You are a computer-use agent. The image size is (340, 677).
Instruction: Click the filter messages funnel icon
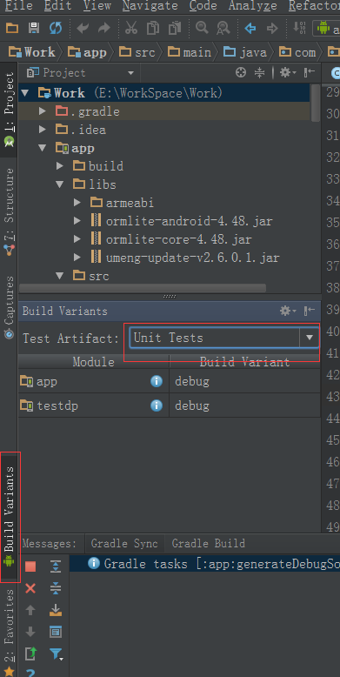click(57, 654)
